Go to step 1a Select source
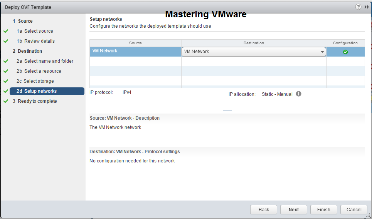 35,31
